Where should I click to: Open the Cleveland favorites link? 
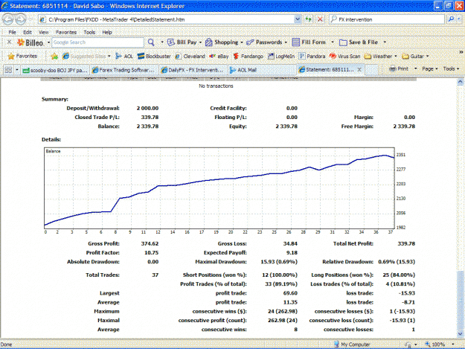[x=190, y=56]
